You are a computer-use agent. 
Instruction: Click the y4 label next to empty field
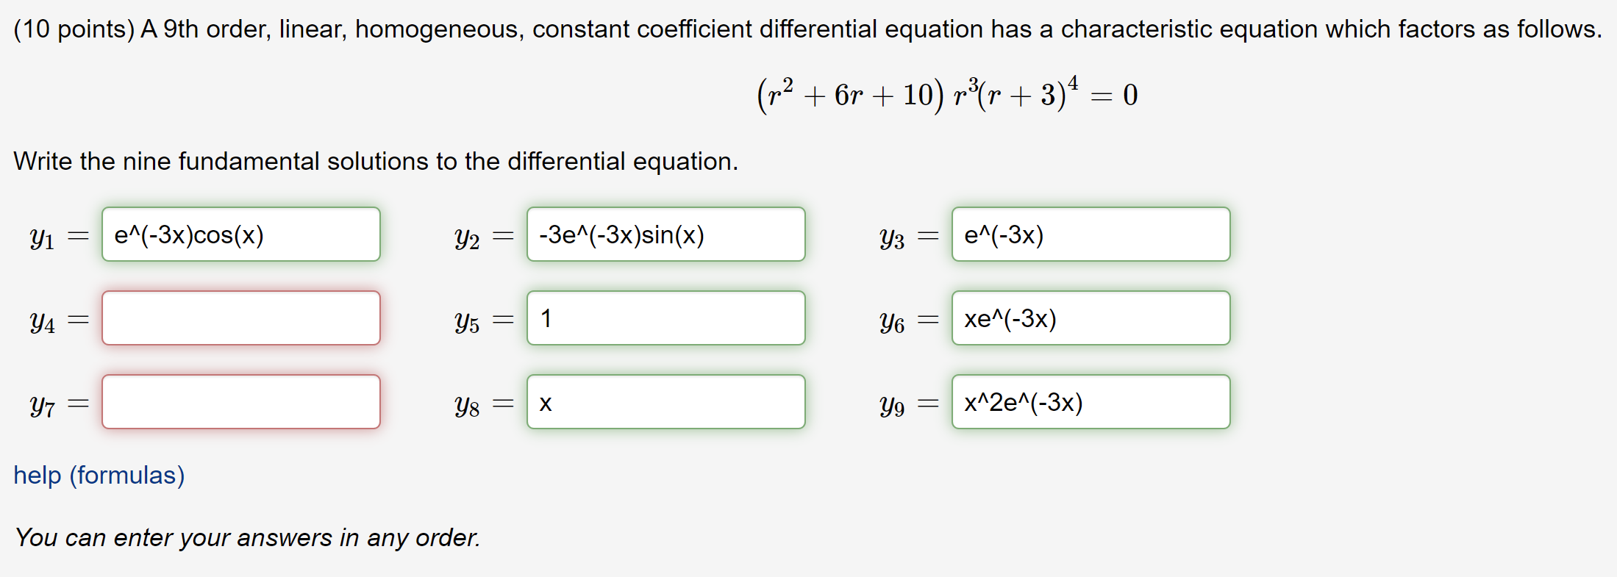tap(42, 321)
